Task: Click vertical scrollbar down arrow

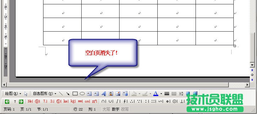Action: pyautogui.click(x=252, y=65)
